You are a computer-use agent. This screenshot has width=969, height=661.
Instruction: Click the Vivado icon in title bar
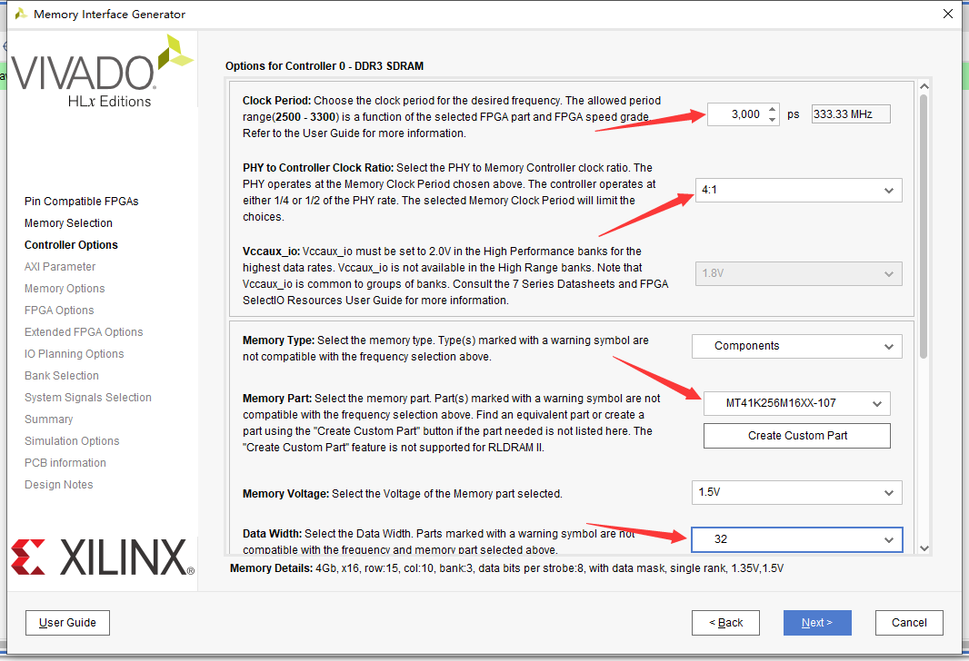click(20, 14)
